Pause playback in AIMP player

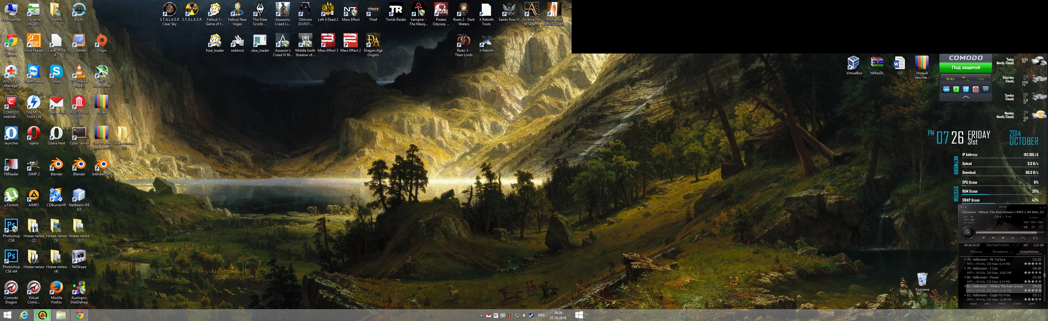[x=969, y=233]
